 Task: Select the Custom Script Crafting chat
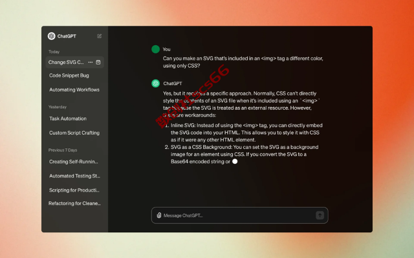74,133
